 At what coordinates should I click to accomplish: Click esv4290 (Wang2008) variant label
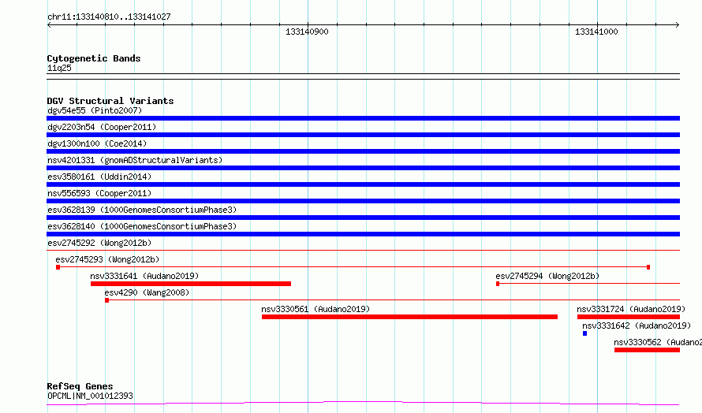pos(147,292)
